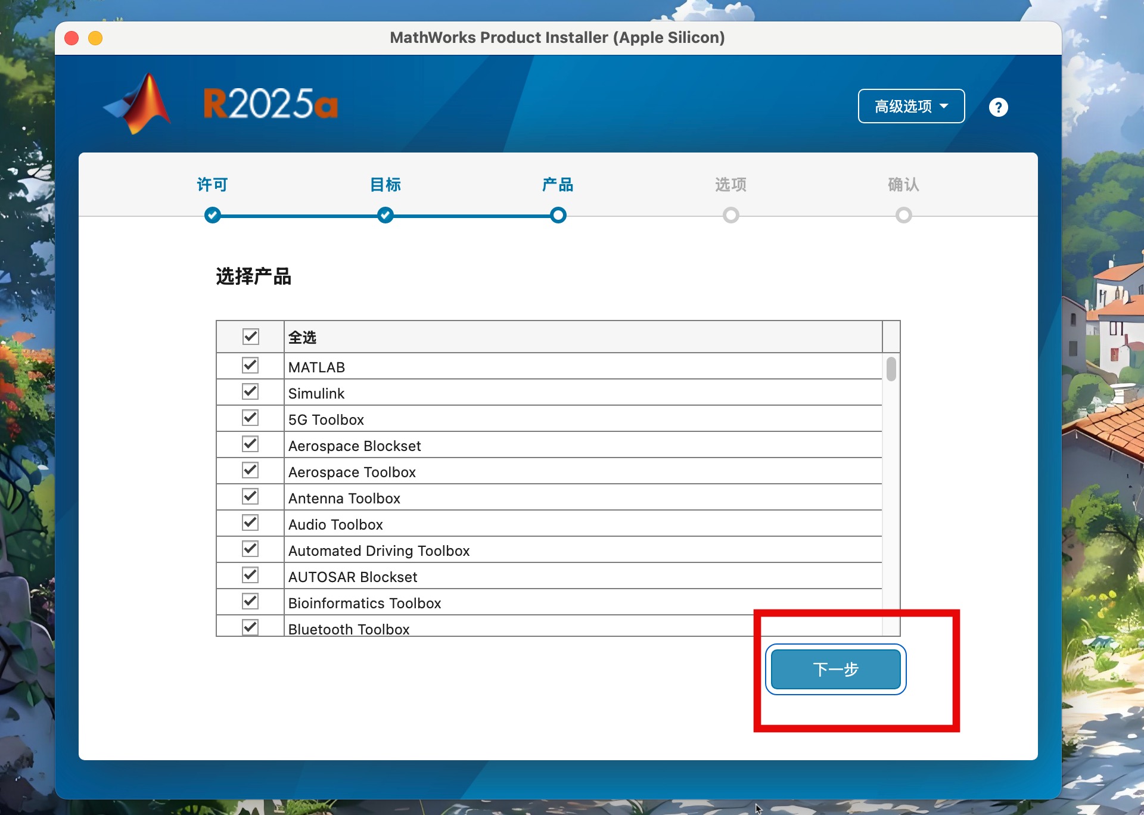Click the 下一步 next button
The image size is (1144, 815).
click(835, 669)
